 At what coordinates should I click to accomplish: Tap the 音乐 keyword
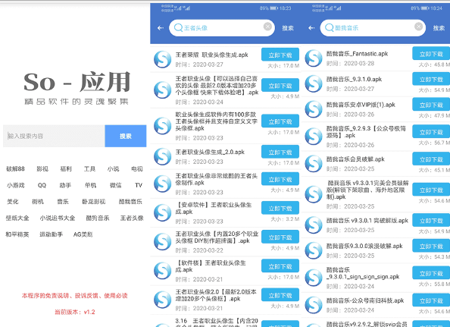[x=63, y=201]
